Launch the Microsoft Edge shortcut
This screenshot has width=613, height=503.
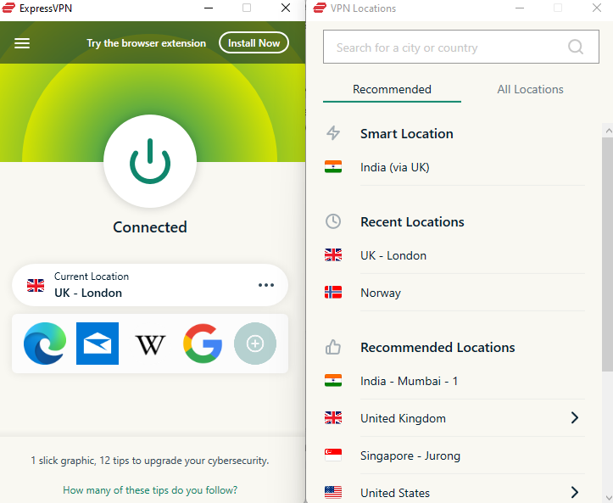click(45, 344)
